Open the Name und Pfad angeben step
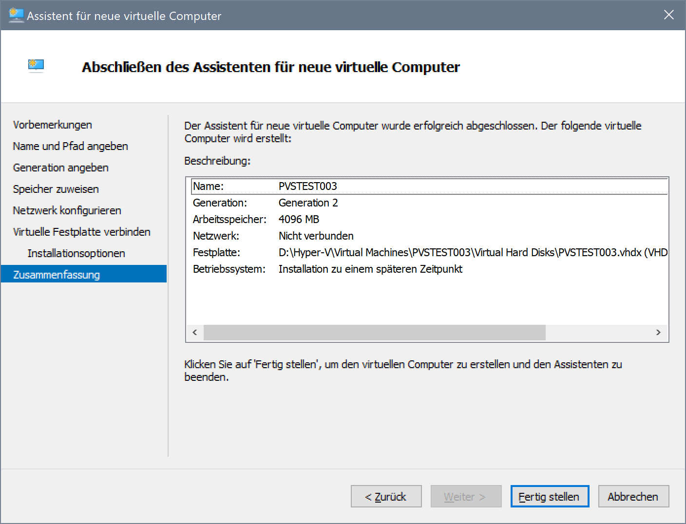The height and width of the screenshot is (524, 686). [x=71, y=146]
